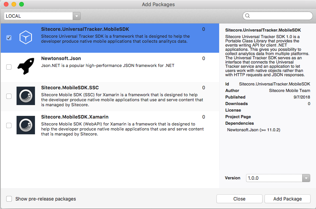
Task: Click the Newtonsoft.Json (>= 11.0.2) dependency
Action: pos(253,130)
